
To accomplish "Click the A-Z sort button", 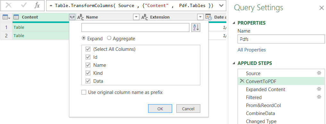I will (196, 27).
